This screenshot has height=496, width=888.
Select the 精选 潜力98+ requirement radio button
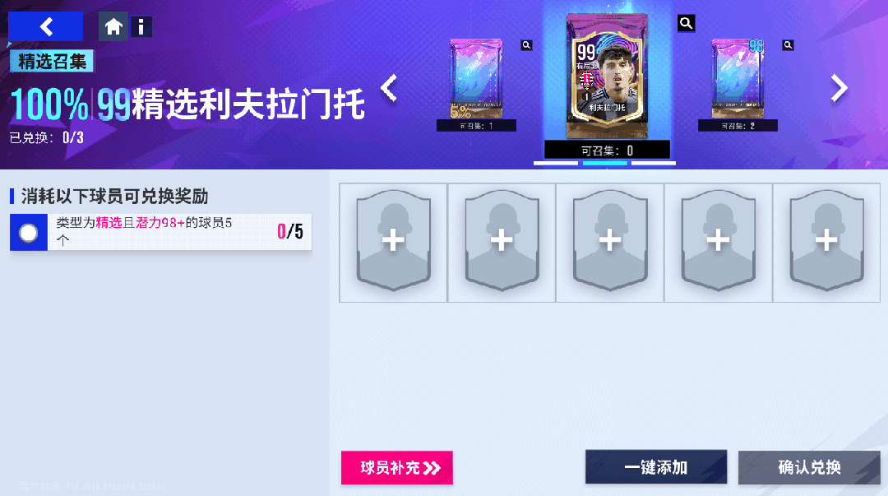click(x=28, y=233)
